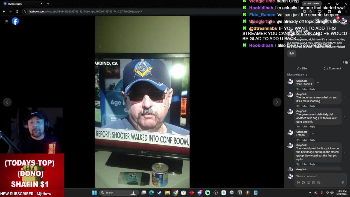Image resolution: width=350 pixels, height=197 pixels.
Task: Open the emoji picker in comment box
Action: pyautogui.click(x=303, y=183)
